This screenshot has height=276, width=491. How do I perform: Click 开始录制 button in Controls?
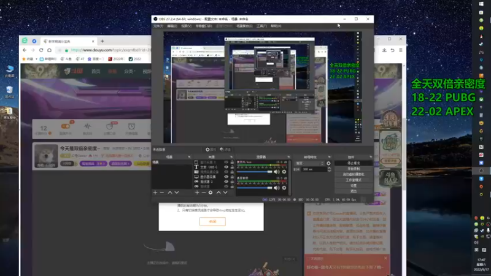coord(354,169)
